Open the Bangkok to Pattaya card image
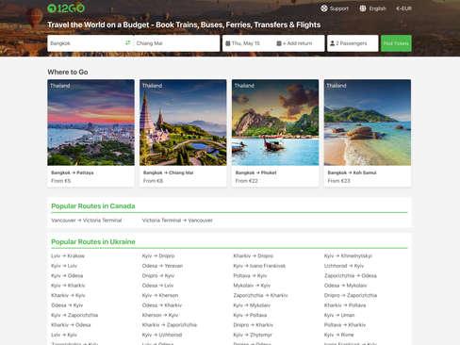The height and width of the screenshot is (345, 460). tap(90, 123)
